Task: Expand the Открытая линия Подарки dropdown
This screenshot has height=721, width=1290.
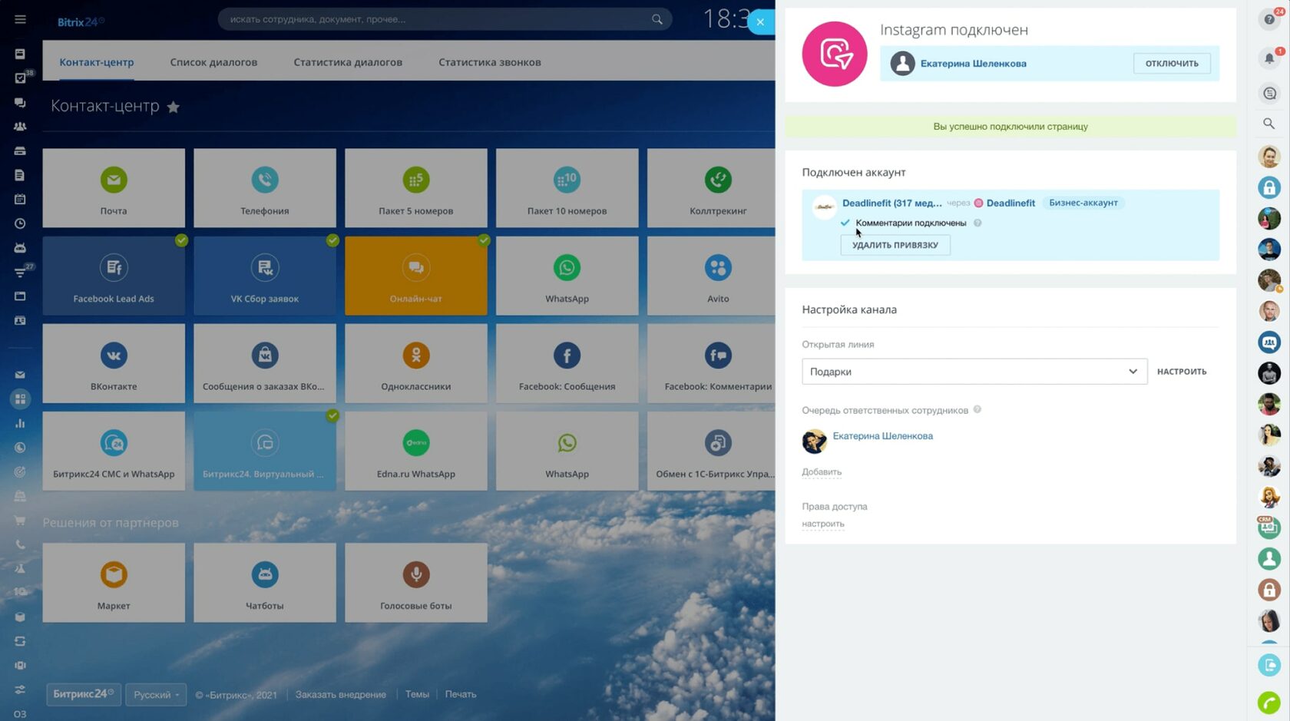Action: pos(974,372)
